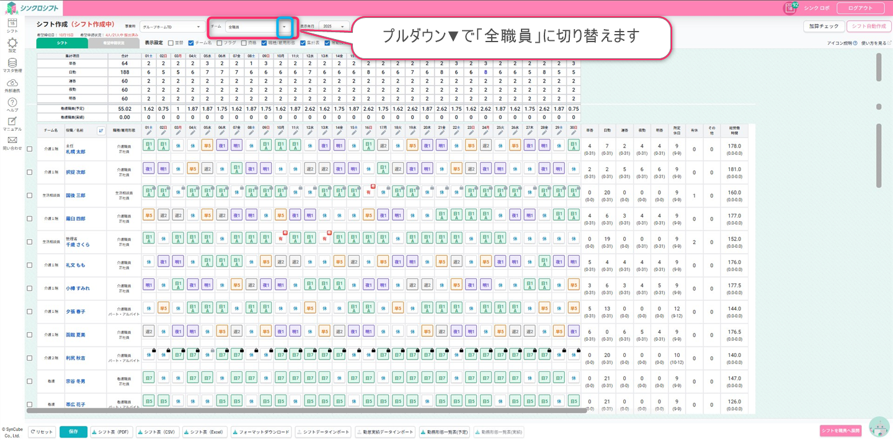The width and height of the screenshot is (893, 440).
Task: Click the マスタ管理 database icon
Action: point(12,63)
